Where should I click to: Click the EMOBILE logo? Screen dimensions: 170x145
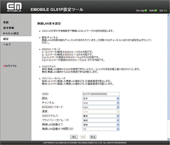point(14,7)
